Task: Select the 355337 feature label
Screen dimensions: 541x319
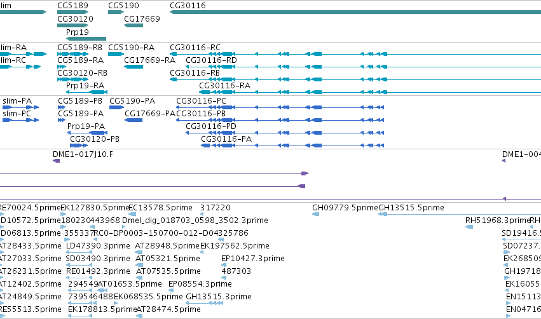Action: point(79,233)
